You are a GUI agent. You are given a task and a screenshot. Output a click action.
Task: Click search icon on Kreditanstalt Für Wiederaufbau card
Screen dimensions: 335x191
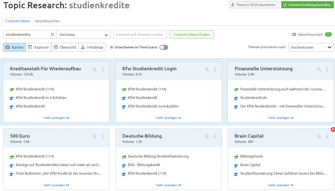[95, 69]
